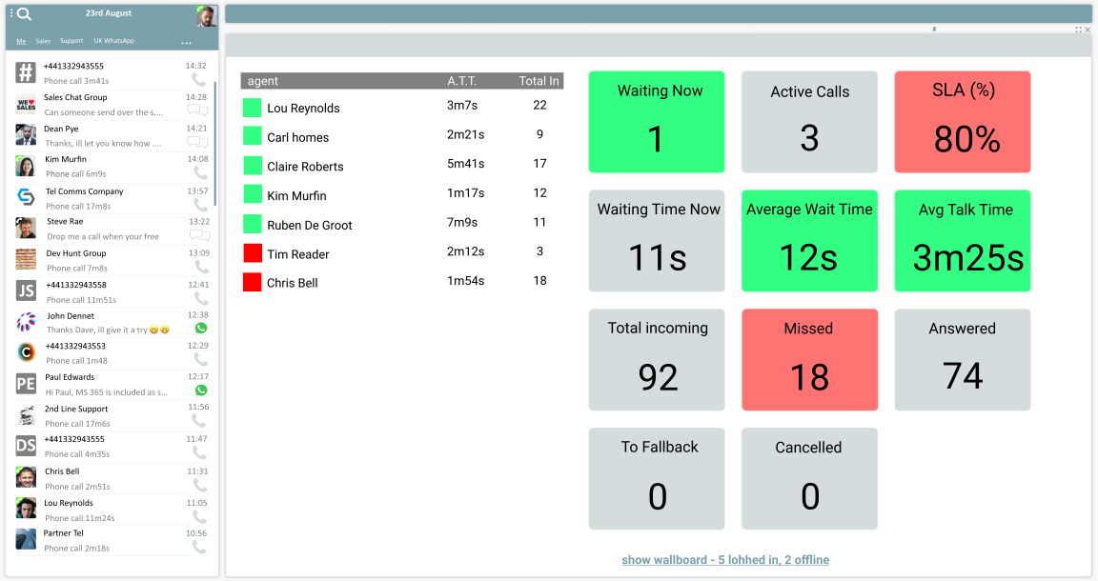Expand the wallboard to fullscreen

[x=1081, y=29]
